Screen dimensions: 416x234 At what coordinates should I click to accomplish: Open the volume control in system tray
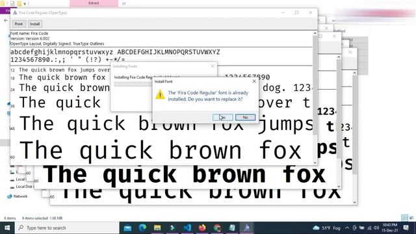click(x=376, y=228)
